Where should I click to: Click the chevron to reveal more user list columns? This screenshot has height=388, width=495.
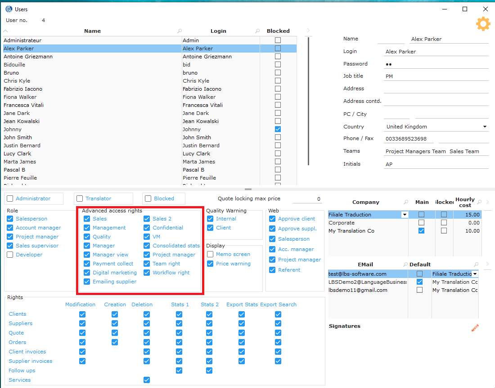(308, 31)
